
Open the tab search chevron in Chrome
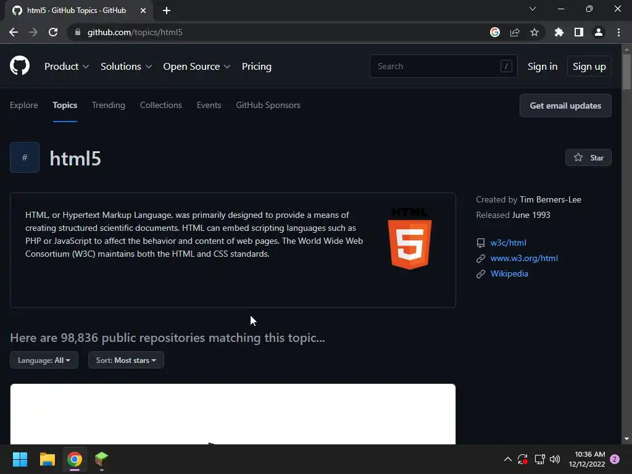tap(533, 9)
